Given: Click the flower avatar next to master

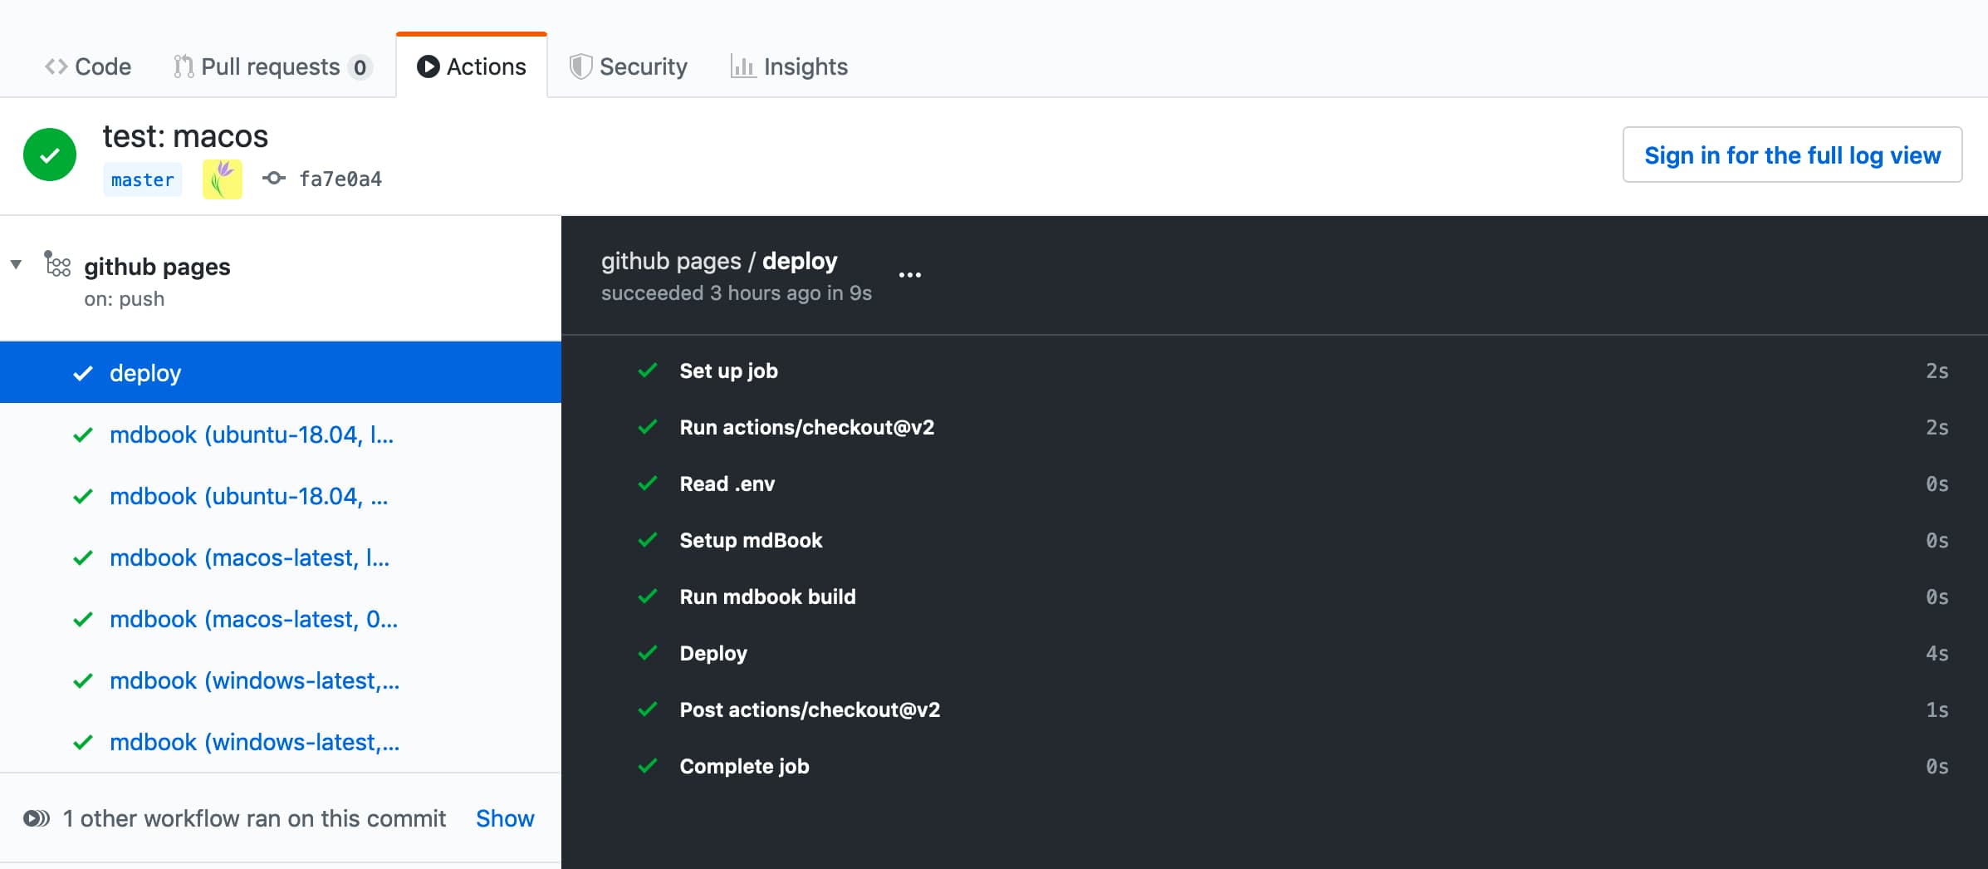Looking at the screenshot, I should tap(222, 179).
